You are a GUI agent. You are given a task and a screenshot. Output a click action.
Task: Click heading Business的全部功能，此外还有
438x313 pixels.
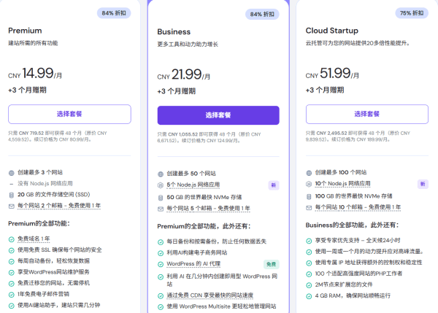pyautogui.click(x=353, y=225)
